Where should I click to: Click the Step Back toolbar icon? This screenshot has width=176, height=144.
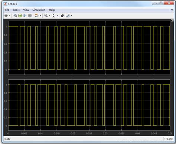pyautogui.click(x=15, y=16)
